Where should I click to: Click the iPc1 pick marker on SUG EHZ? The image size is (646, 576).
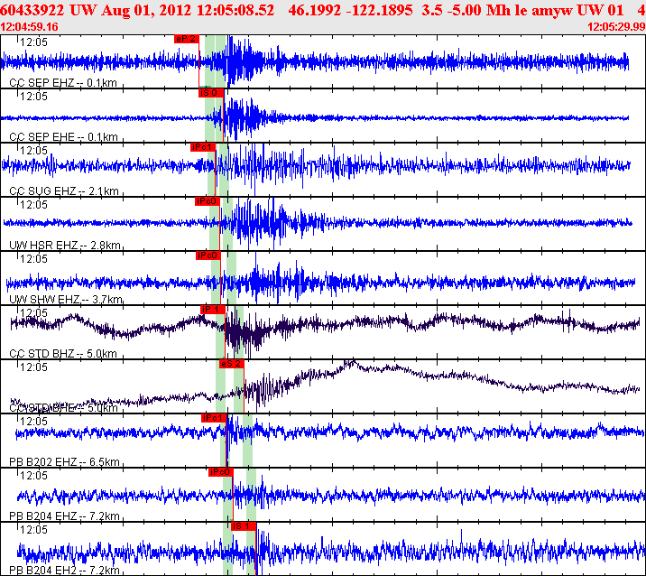(203, 147)
